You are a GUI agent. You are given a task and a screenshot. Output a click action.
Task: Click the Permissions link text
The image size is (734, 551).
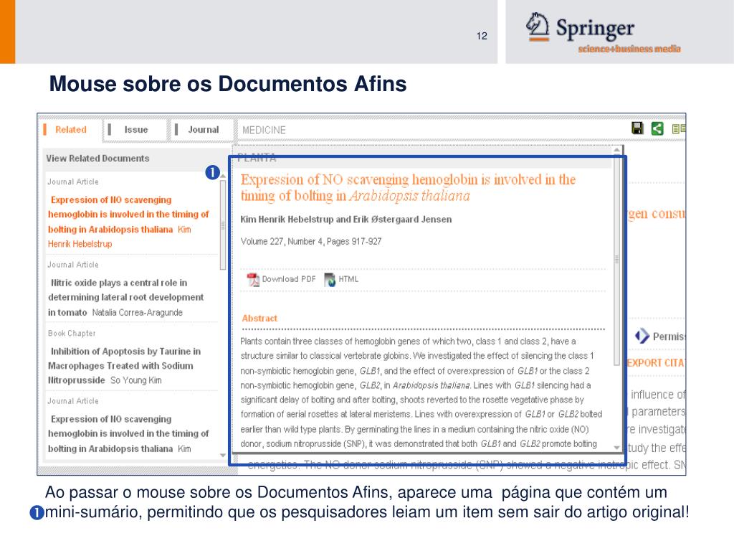pos(669,336)
